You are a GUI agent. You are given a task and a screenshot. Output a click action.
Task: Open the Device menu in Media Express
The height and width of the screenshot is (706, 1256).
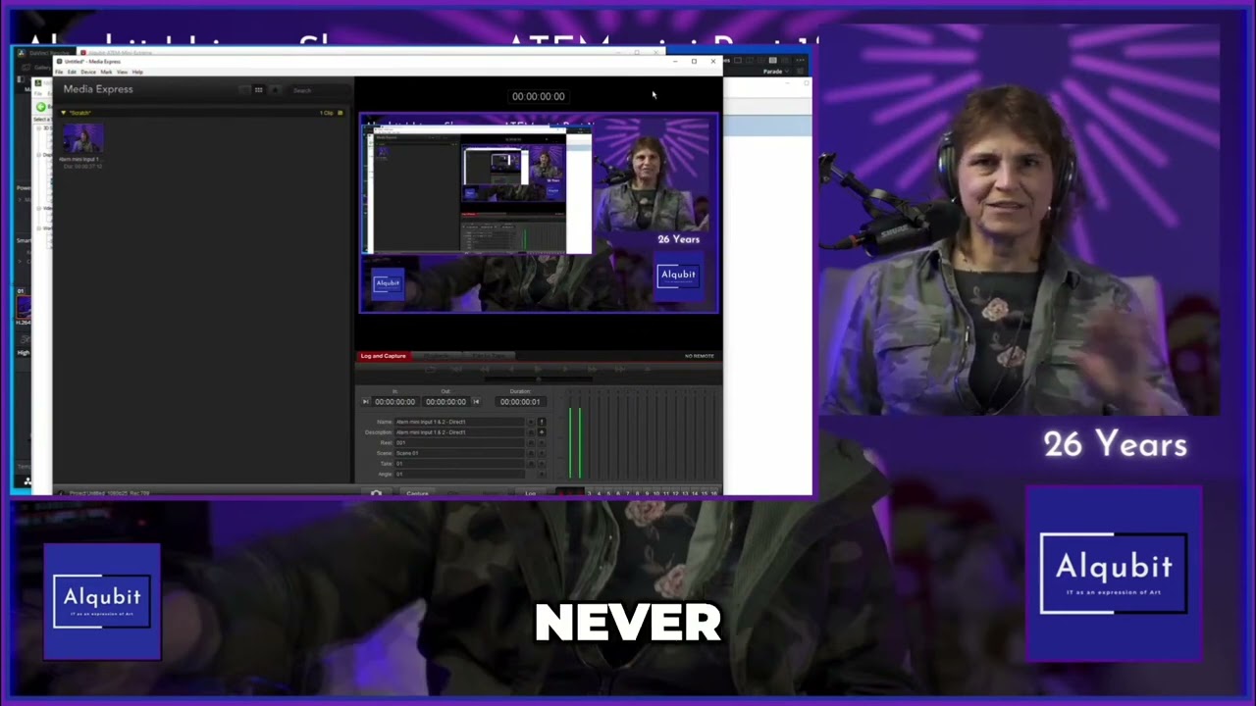click(88, 72)
